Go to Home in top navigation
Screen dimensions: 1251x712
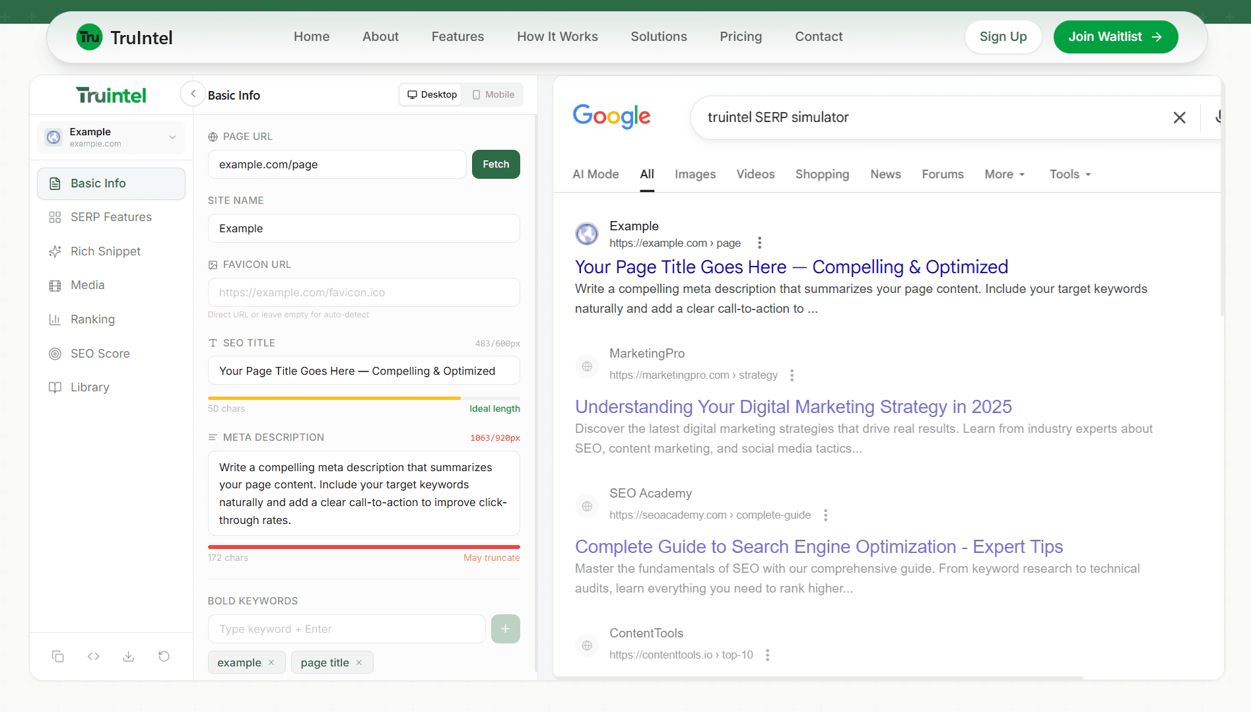[312, 36]
